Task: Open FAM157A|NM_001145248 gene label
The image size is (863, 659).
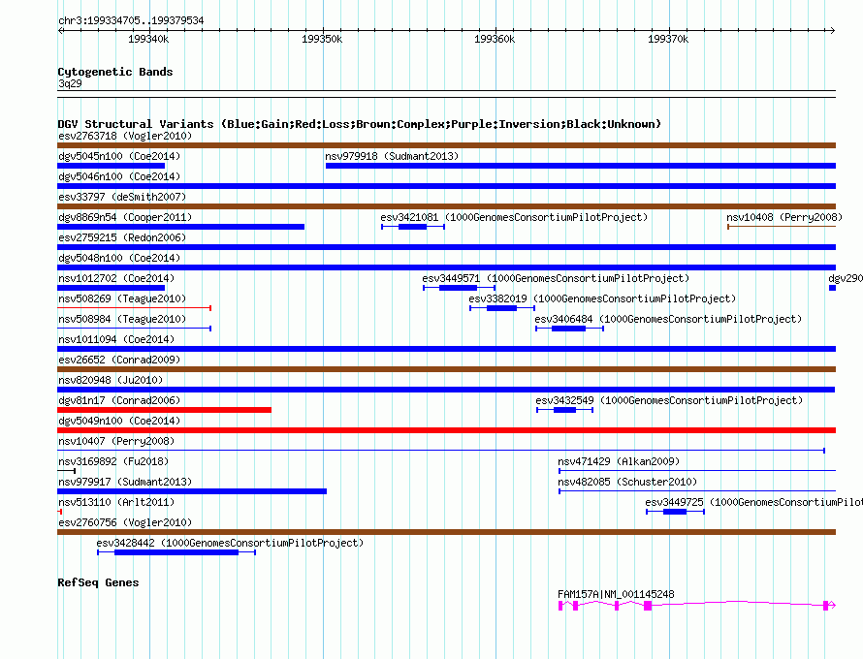Action: pos(616,594)
